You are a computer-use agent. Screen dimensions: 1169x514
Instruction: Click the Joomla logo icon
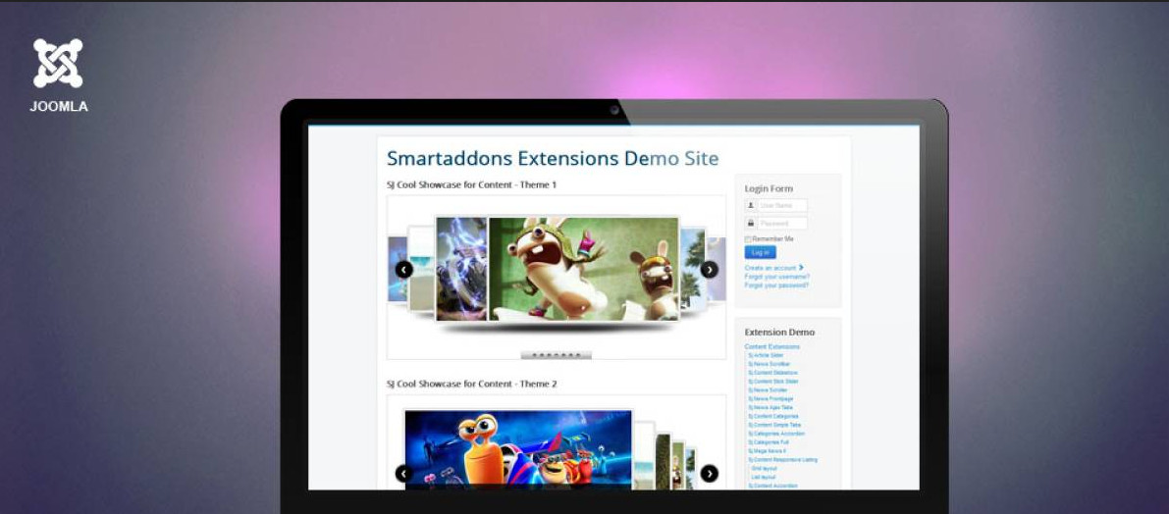pos(58,64)
